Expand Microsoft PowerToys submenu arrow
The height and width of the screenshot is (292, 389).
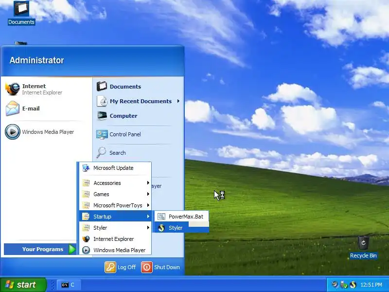pyautogui.click(x=148, y=205)
